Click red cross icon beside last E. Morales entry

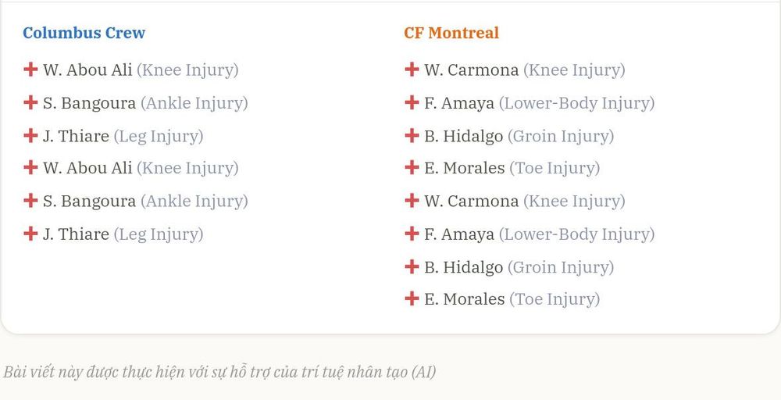coord(412,298)
